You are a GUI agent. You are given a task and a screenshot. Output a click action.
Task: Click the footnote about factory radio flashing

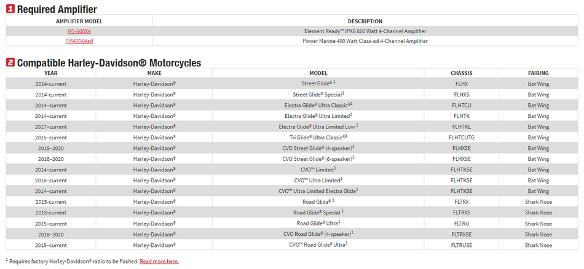pyautogui.click(x=73, y=261)
